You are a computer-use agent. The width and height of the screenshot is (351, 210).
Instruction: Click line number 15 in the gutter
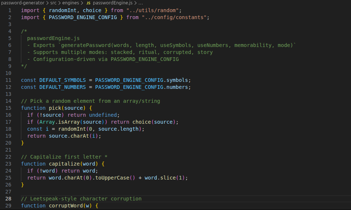tap(8, 108)
